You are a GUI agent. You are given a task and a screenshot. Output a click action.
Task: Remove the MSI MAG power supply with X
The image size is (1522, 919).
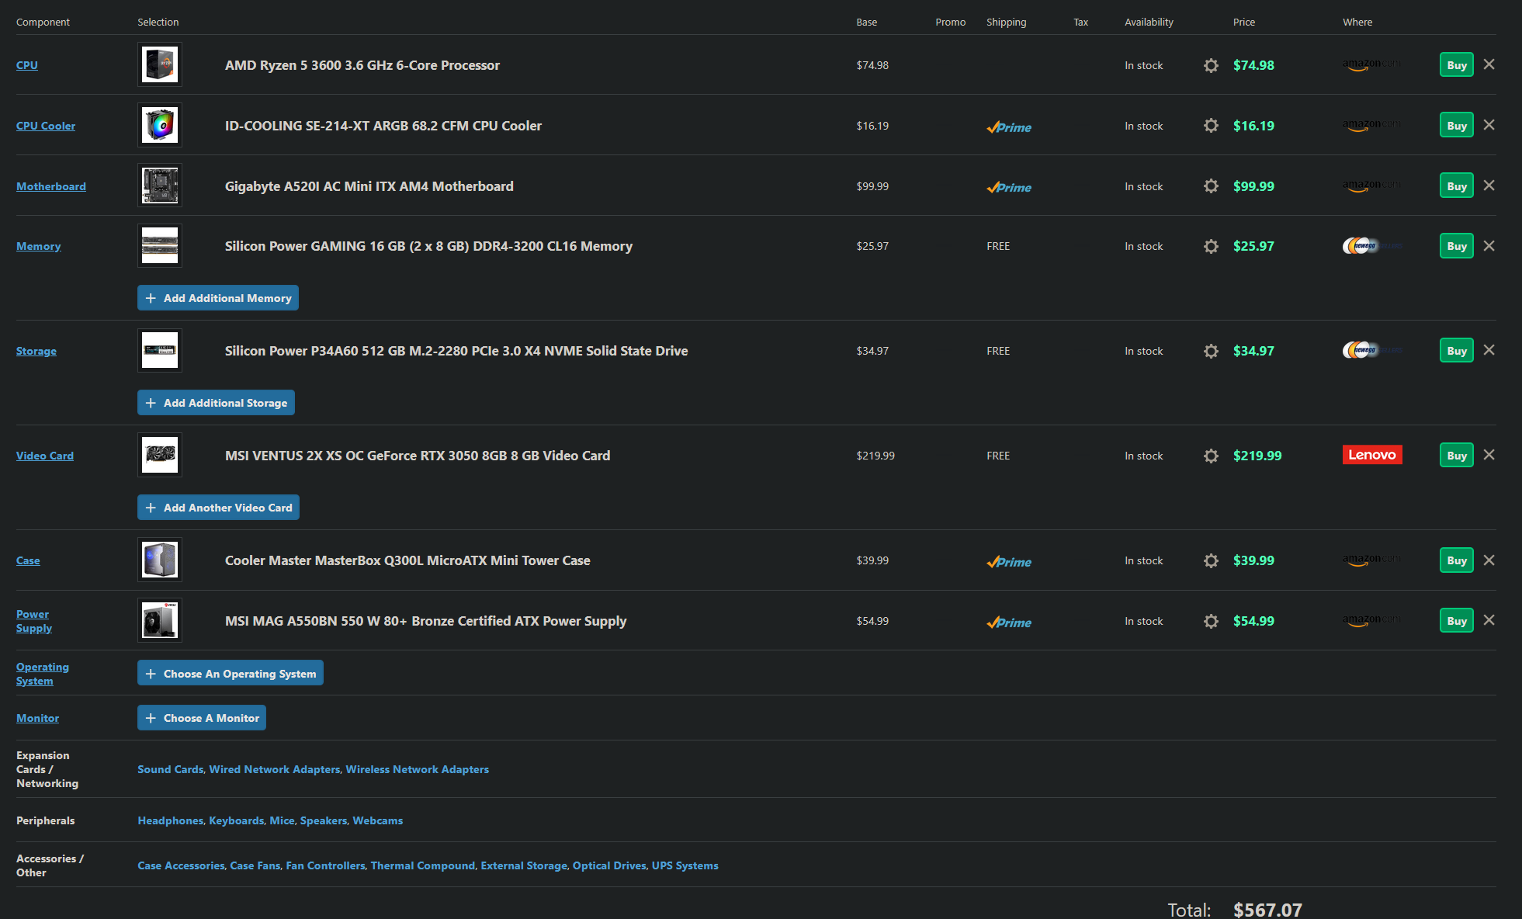pos(1489,620)
